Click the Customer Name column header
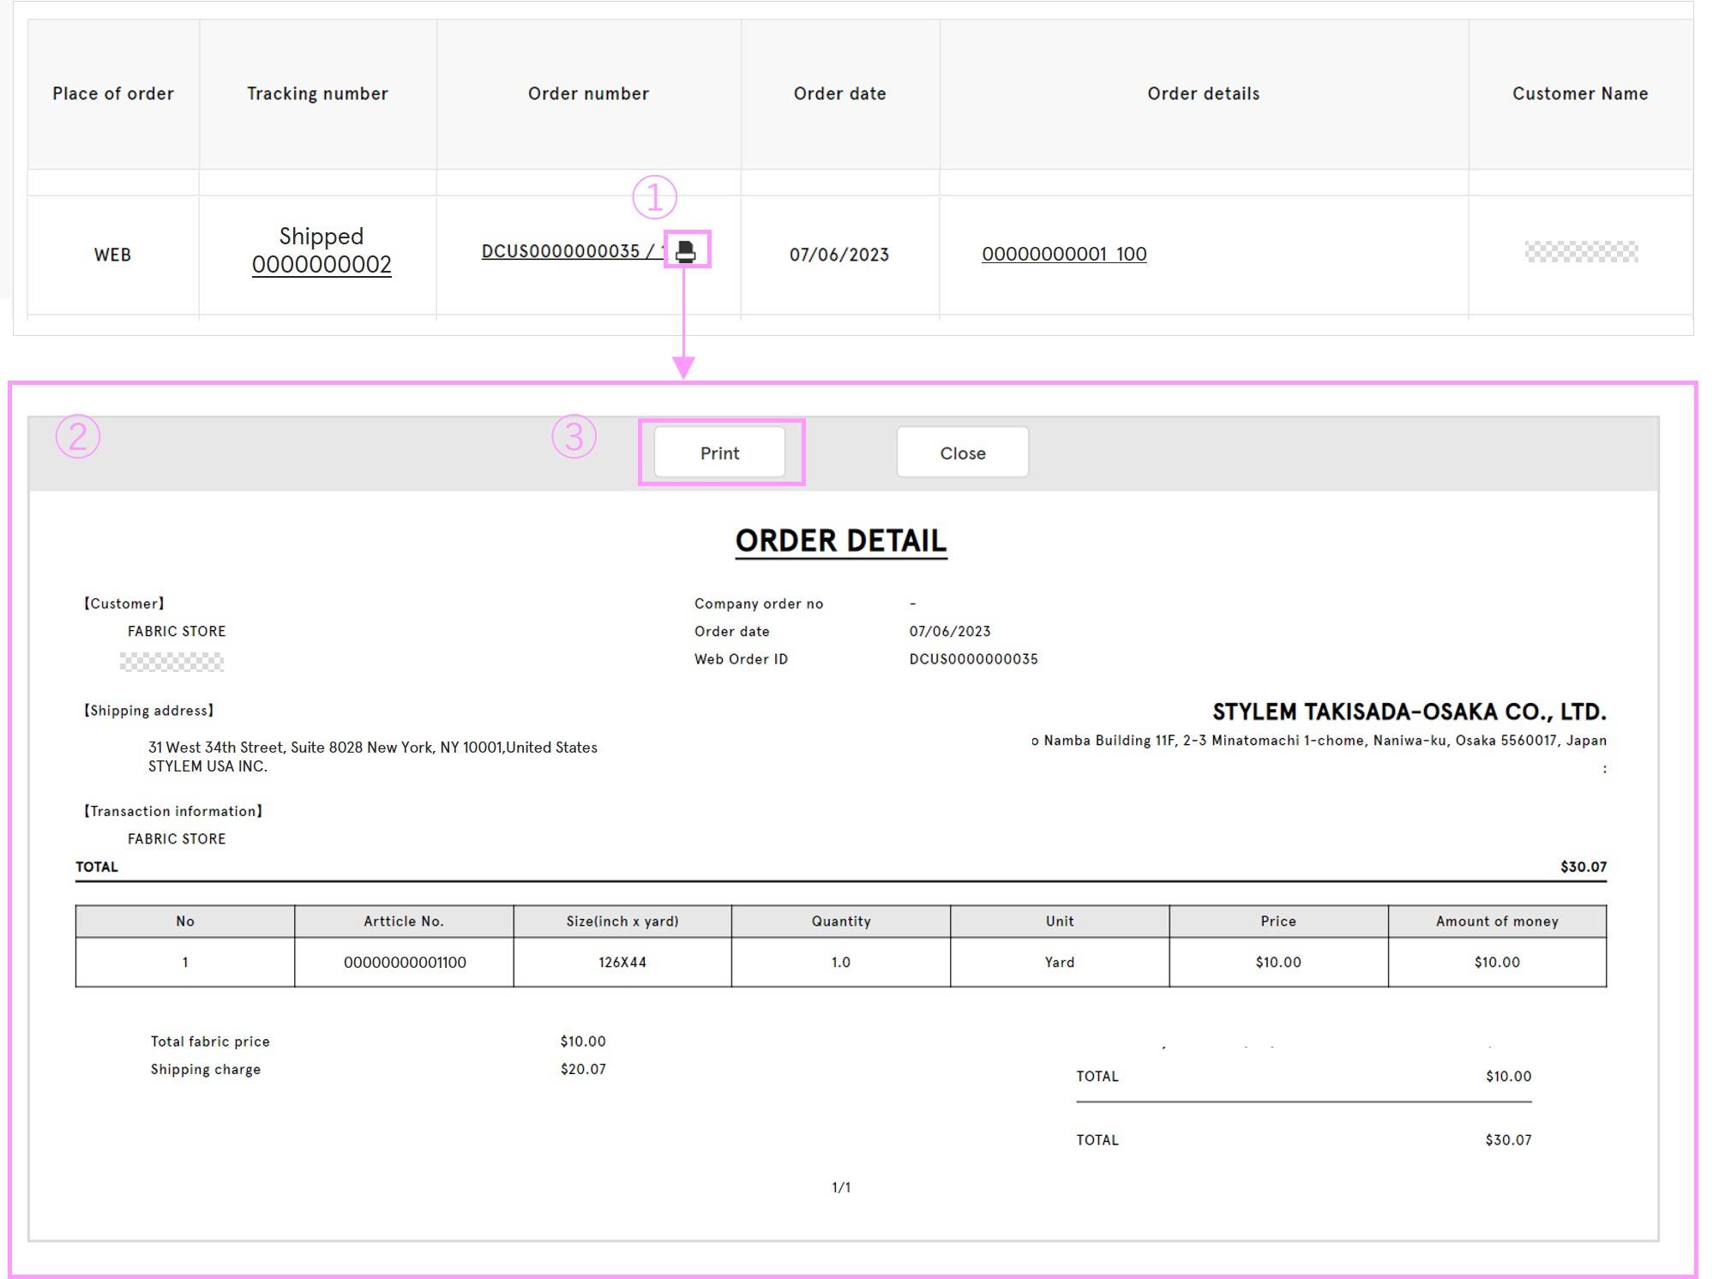Screen dimensions: 1719x1279 pos(1579,93)
